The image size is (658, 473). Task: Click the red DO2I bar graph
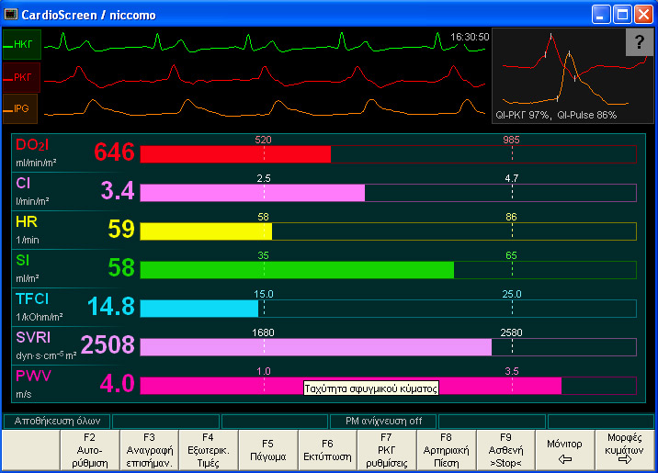click(x=234, y=154)
